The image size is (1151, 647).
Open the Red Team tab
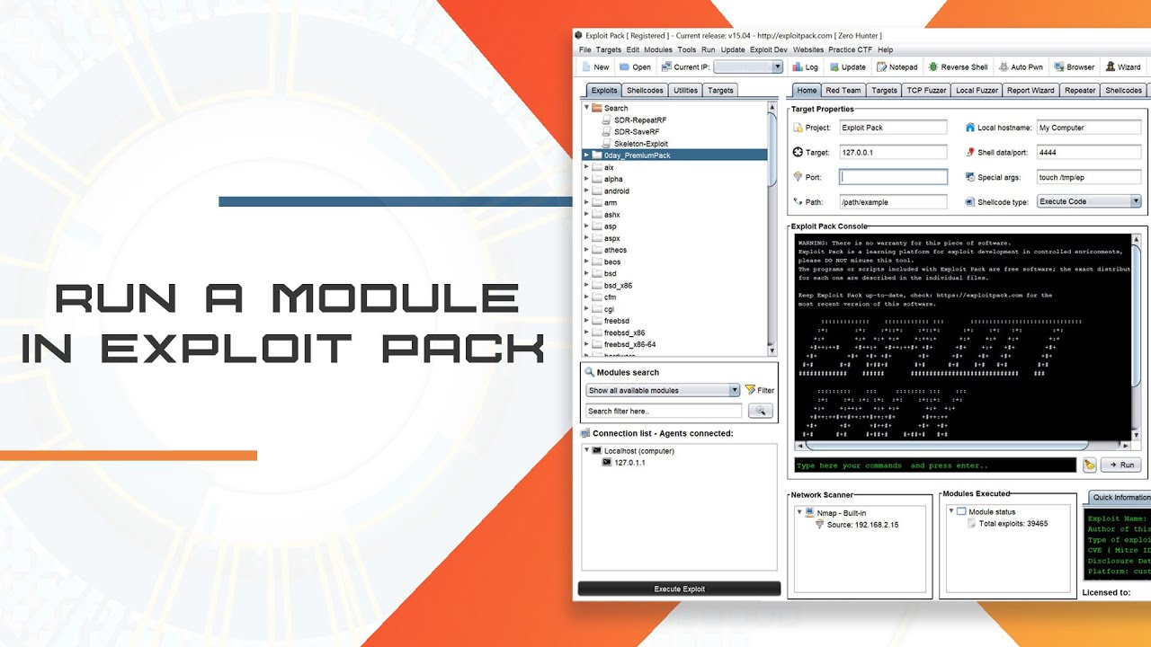pos(843,90)
